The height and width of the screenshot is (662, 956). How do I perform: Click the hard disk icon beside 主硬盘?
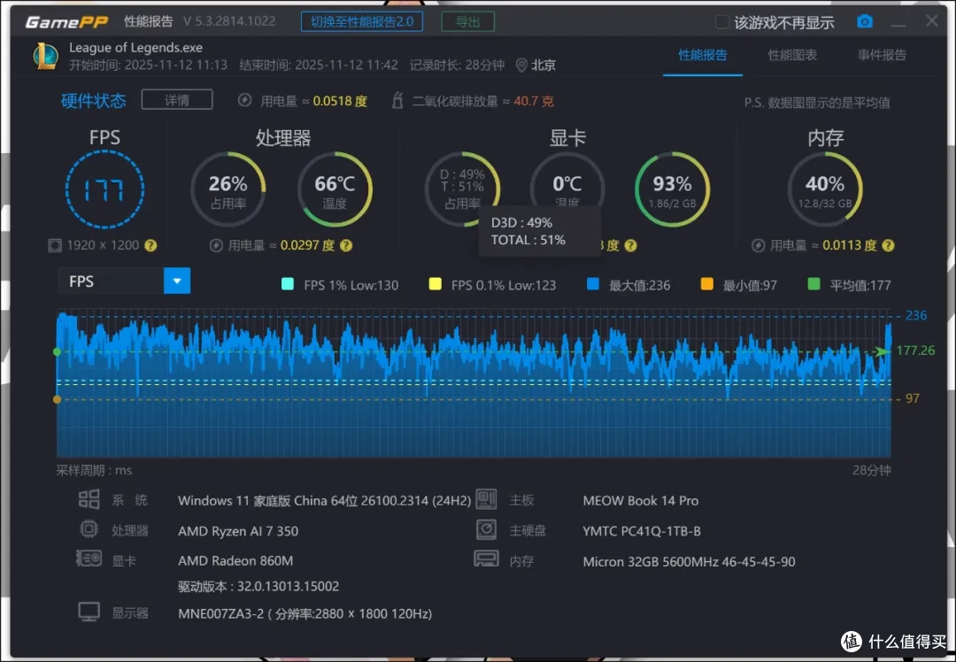click(487, 529)
